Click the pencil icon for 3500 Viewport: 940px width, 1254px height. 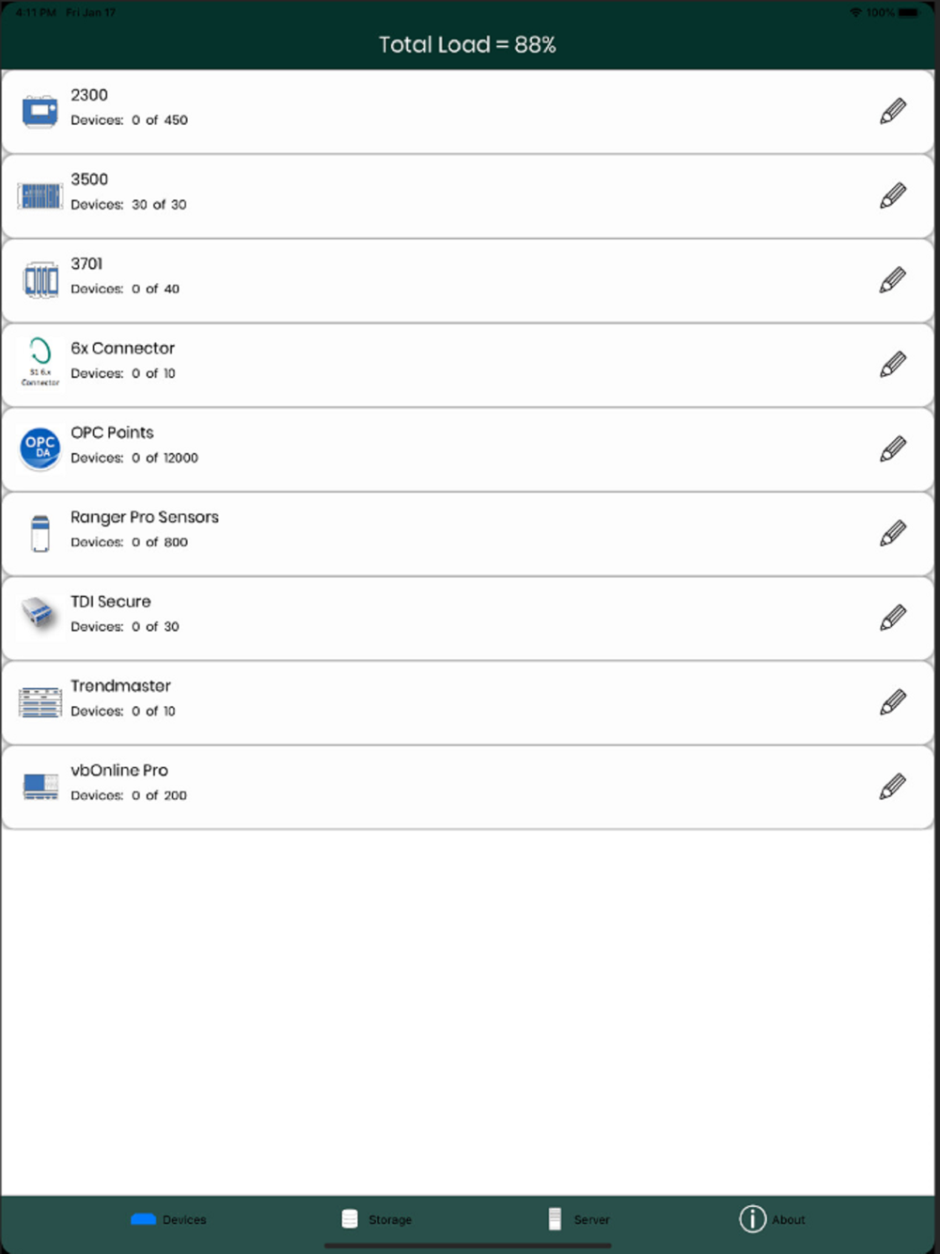coord(893,196)
